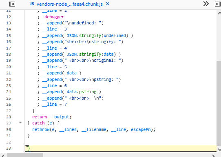Set breakpoint on line number 15
Image resolution: width=221 pixels, height=157 pixels.
[9, 35]
